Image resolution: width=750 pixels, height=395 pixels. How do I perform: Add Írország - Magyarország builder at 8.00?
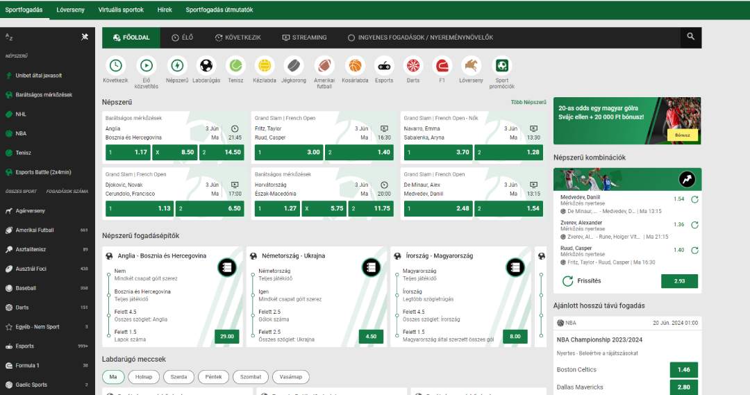point(515,336)
